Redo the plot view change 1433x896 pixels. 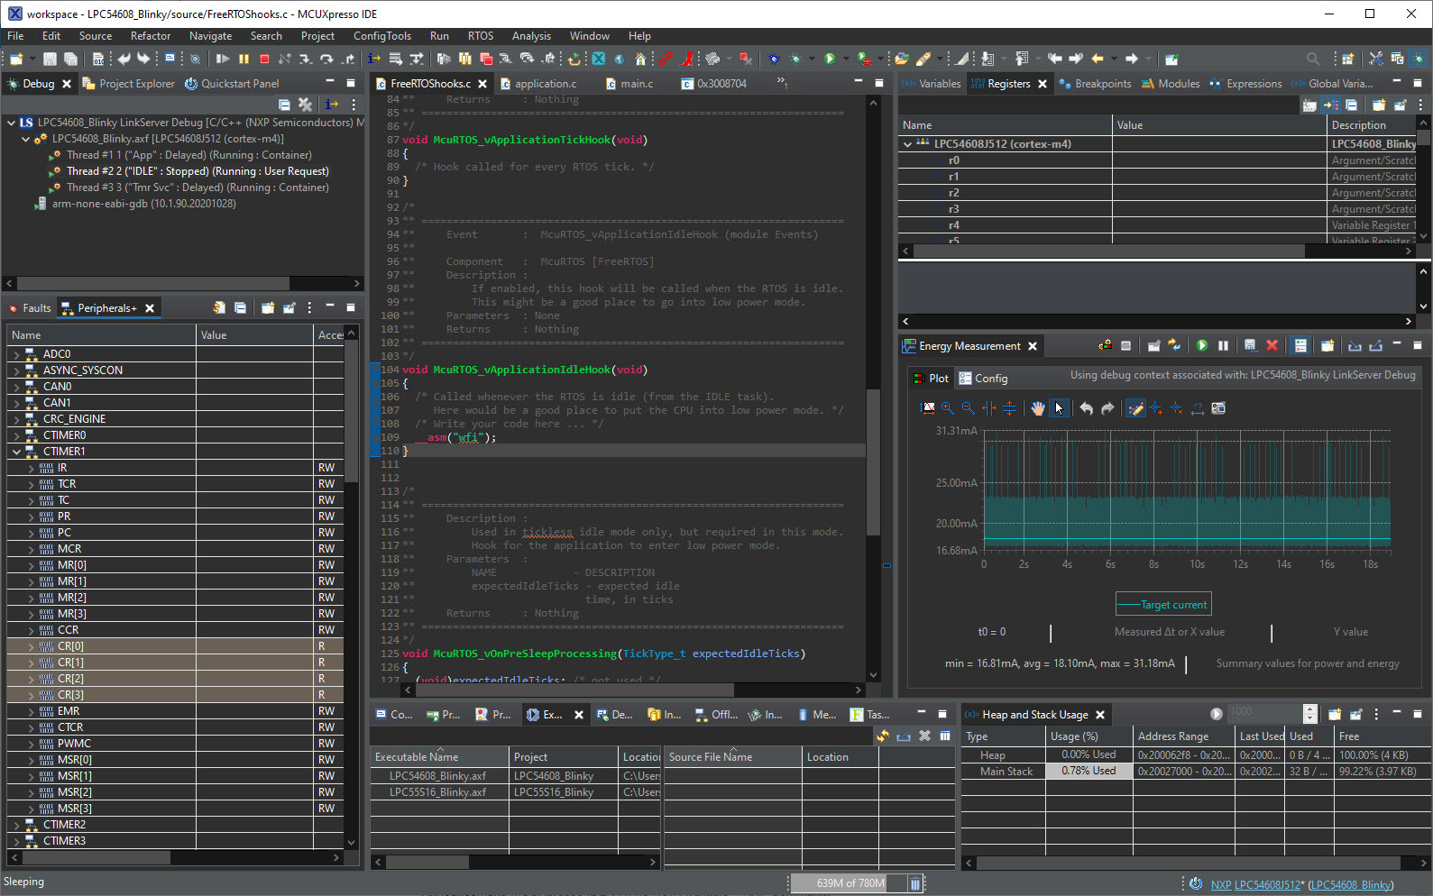[1107, 408]
